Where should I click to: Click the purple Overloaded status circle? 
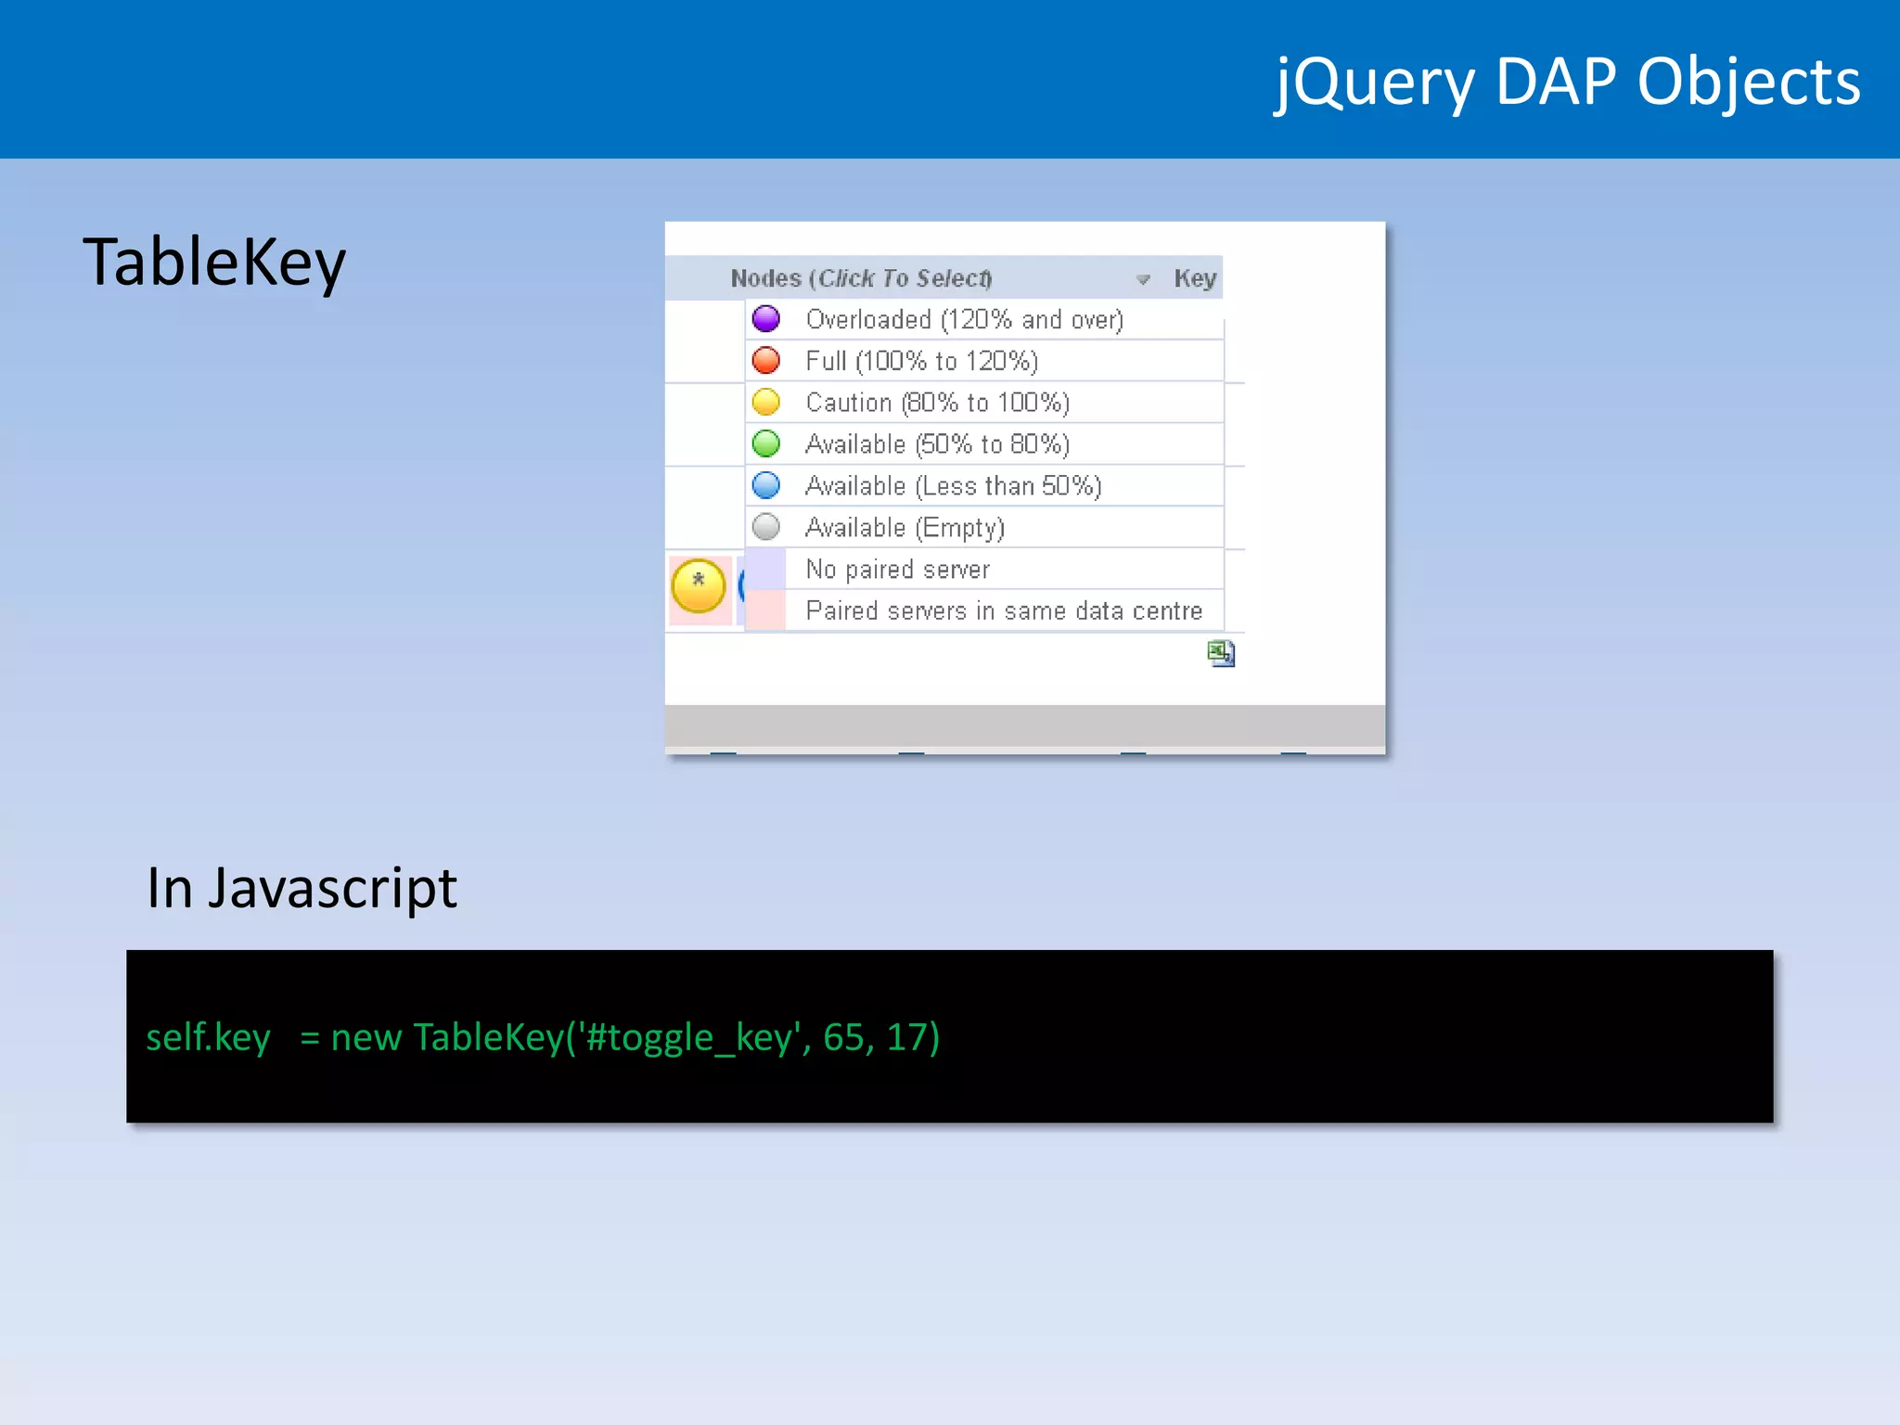pyautogui.click(x=766, y=319)
